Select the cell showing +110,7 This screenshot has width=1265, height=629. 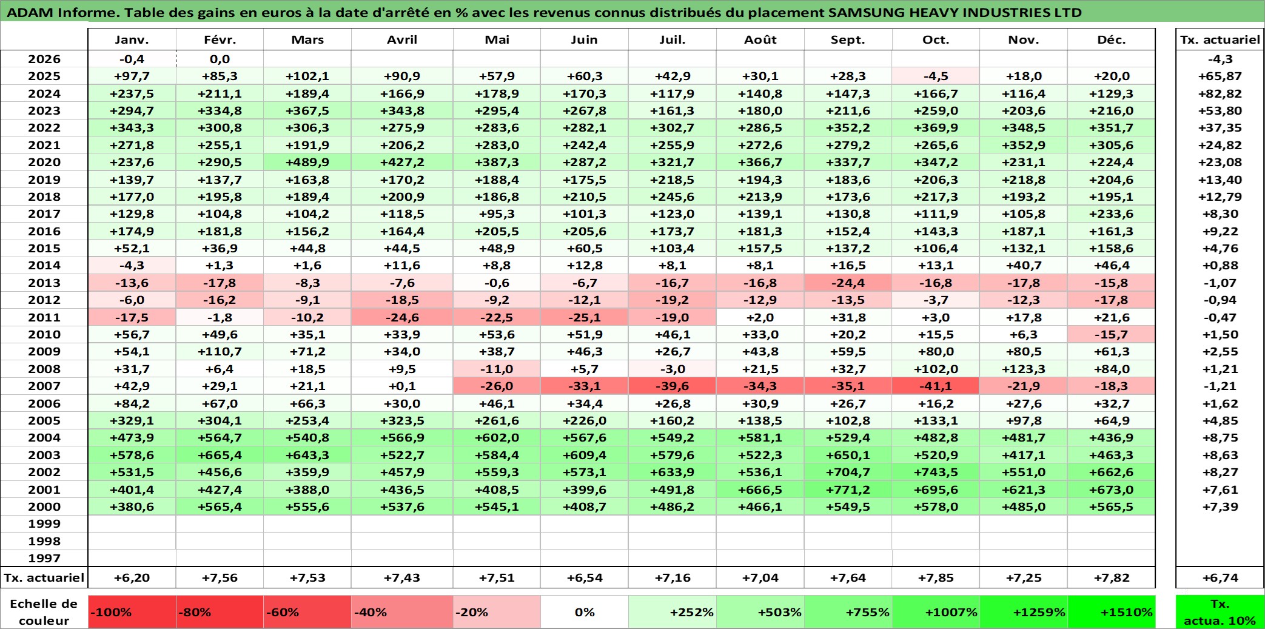pyautogui.click(x=220, y=351)
